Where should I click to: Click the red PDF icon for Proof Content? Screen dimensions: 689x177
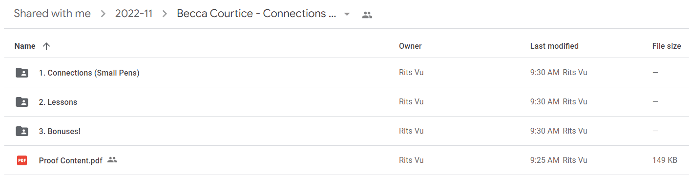[x=22, y=160]
